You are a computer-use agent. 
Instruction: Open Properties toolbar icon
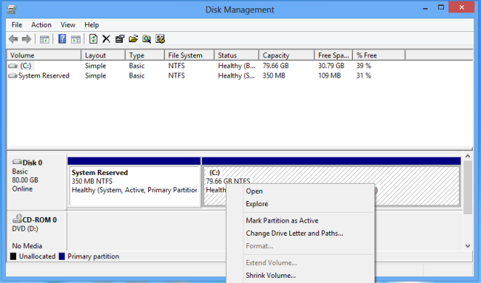coord(120,39)
